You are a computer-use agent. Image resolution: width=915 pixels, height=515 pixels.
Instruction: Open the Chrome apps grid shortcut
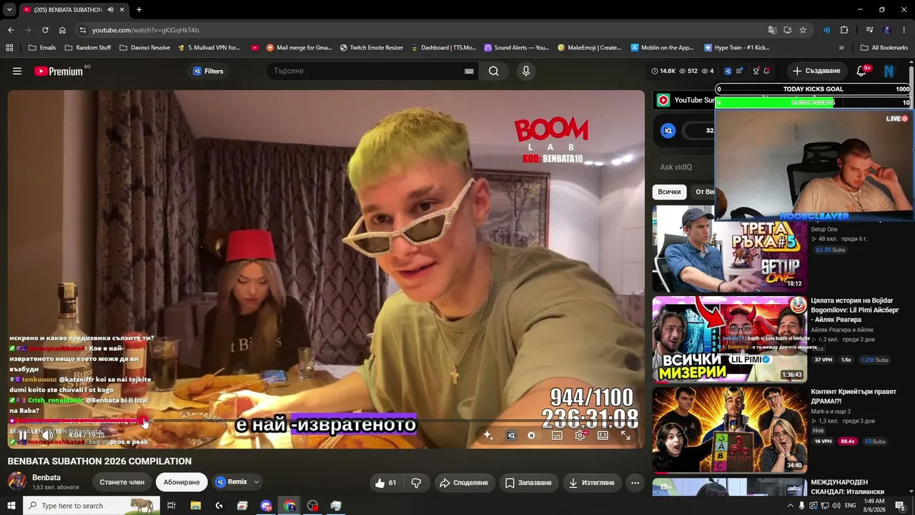tap(9, 48)
